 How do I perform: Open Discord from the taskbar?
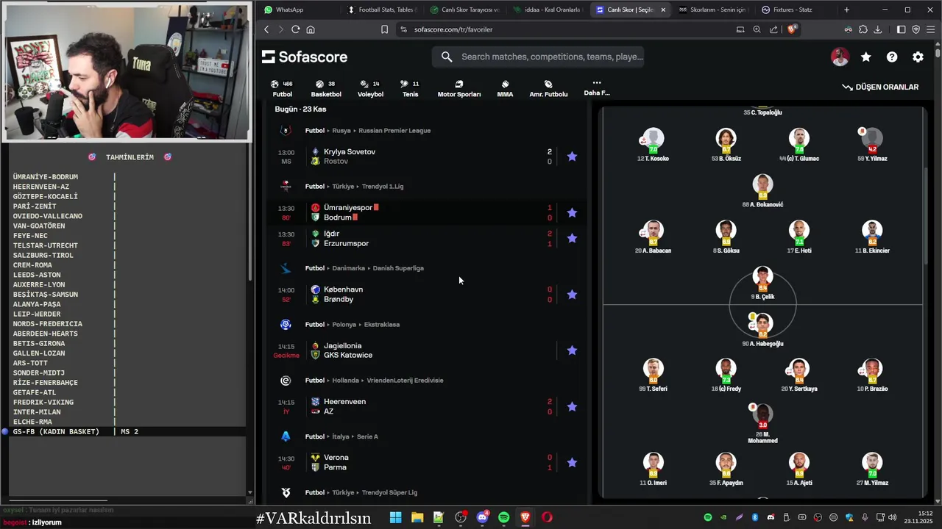pyautogui.click(x=482, y=517)
